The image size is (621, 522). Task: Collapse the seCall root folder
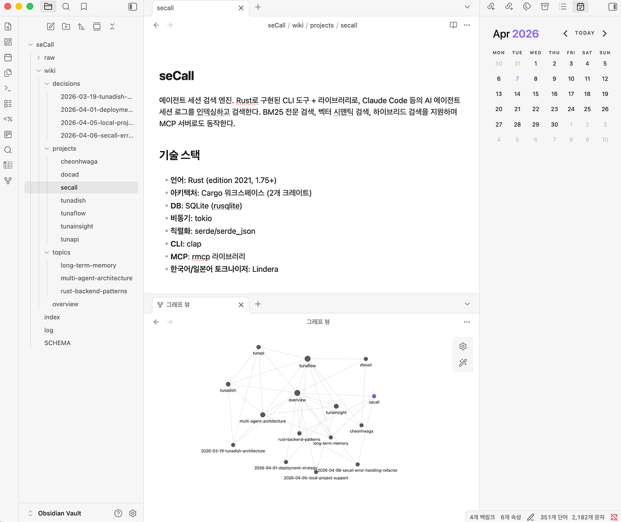click(x=30, y=45)
